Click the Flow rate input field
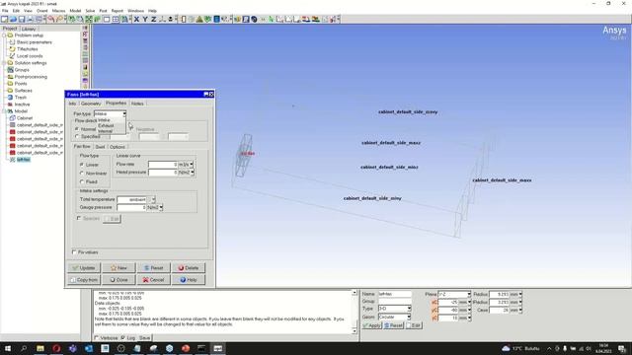 click(x=163, y=165)
